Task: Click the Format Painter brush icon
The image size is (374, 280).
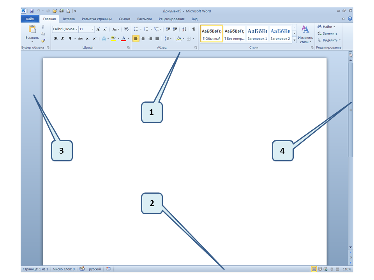Action: point(43,40)
